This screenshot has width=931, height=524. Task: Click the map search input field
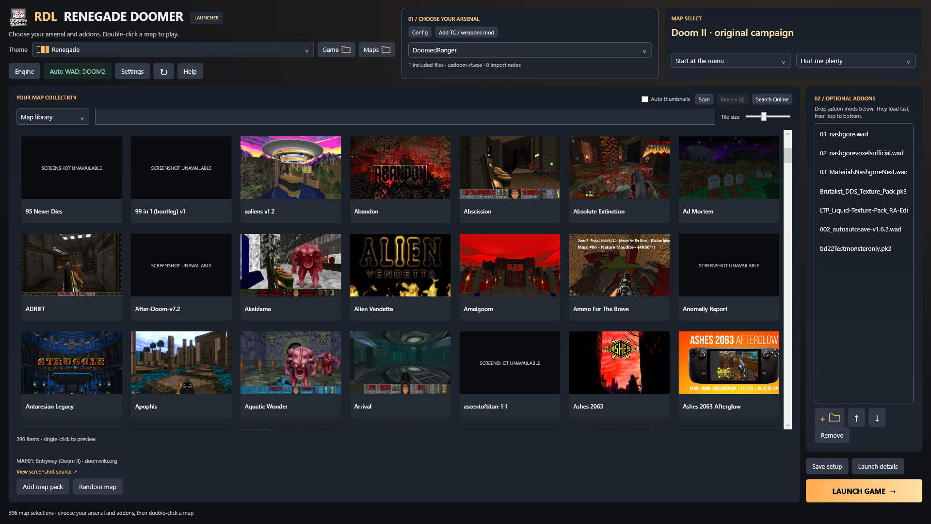pyautogui.click(x=405, y=117)
